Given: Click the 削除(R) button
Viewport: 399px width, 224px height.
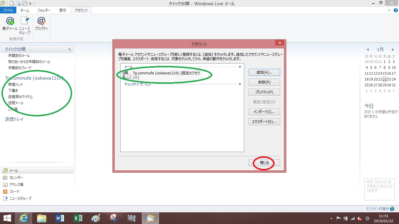Looking at the screenshot, I should point(264,82).
